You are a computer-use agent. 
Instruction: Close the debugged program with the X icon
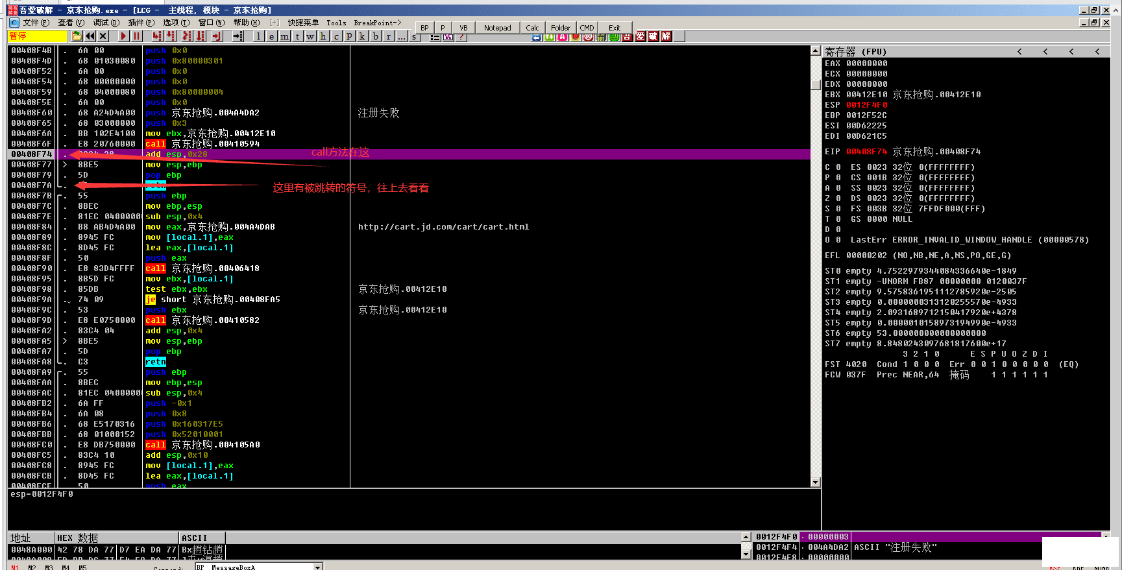[x=103, y=36]
